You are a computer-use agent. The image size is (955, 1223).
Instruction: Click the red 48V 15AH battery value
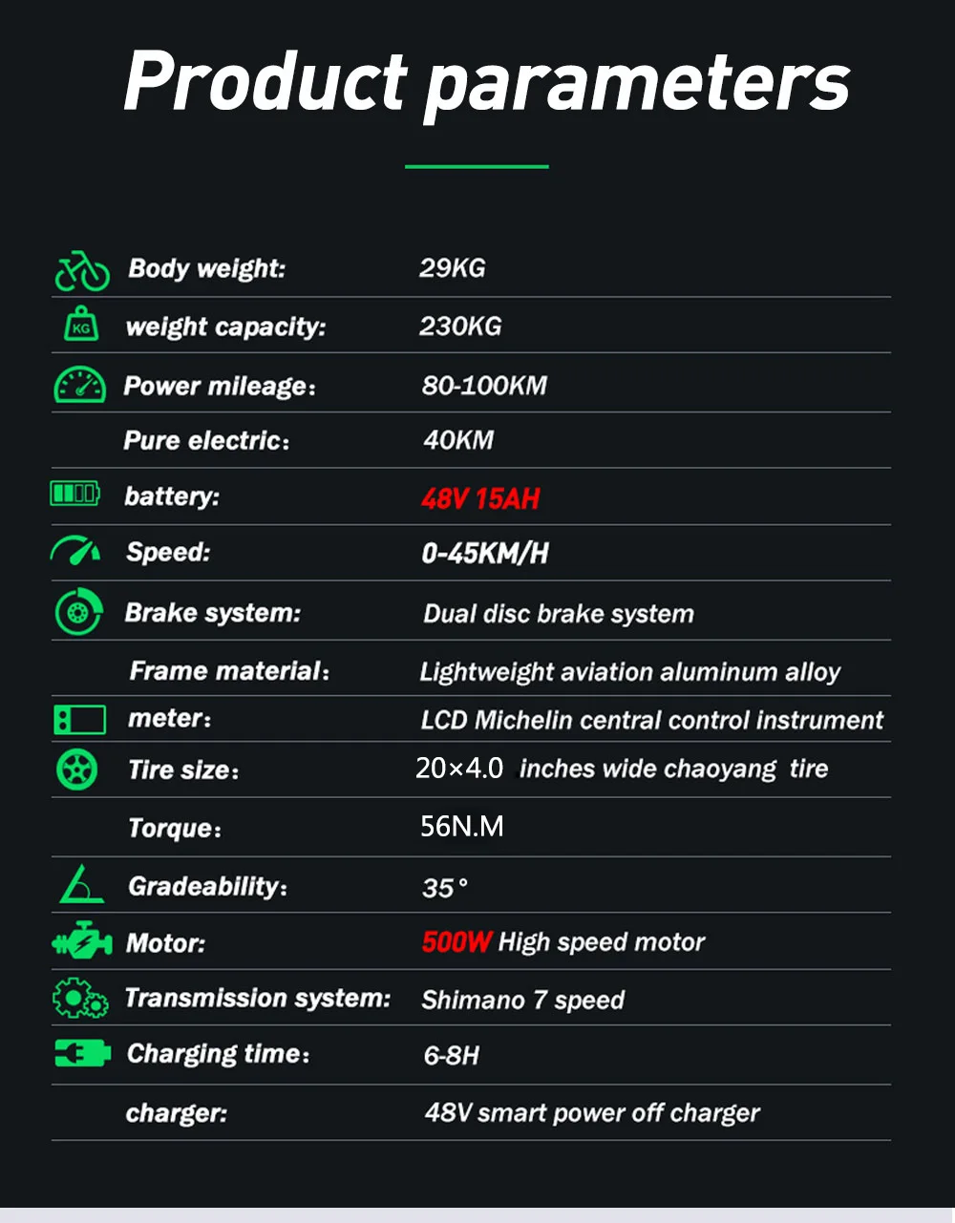(x=480, y=498)
